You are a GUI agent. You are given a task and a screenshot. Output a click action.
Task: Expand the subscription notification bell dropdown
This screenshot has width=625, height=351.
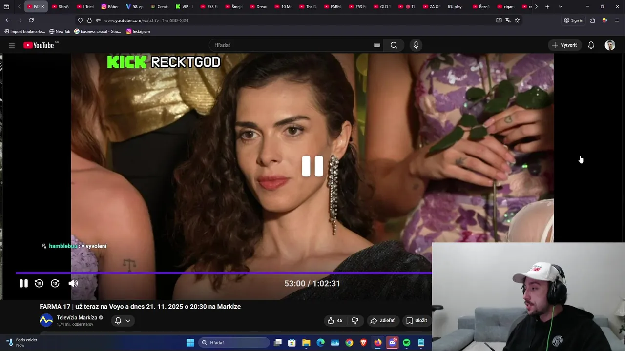click(123, 320)
